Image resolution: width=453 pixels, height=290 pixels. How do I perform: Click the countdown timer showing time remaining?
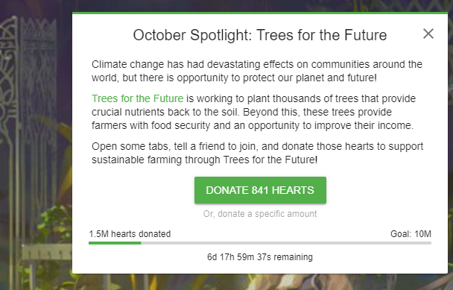[x=260, y=256]
